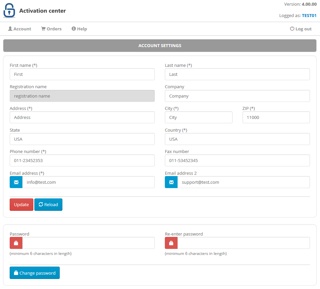
Task: Click the Activation center title text
Action: click(x=42, y=11)
